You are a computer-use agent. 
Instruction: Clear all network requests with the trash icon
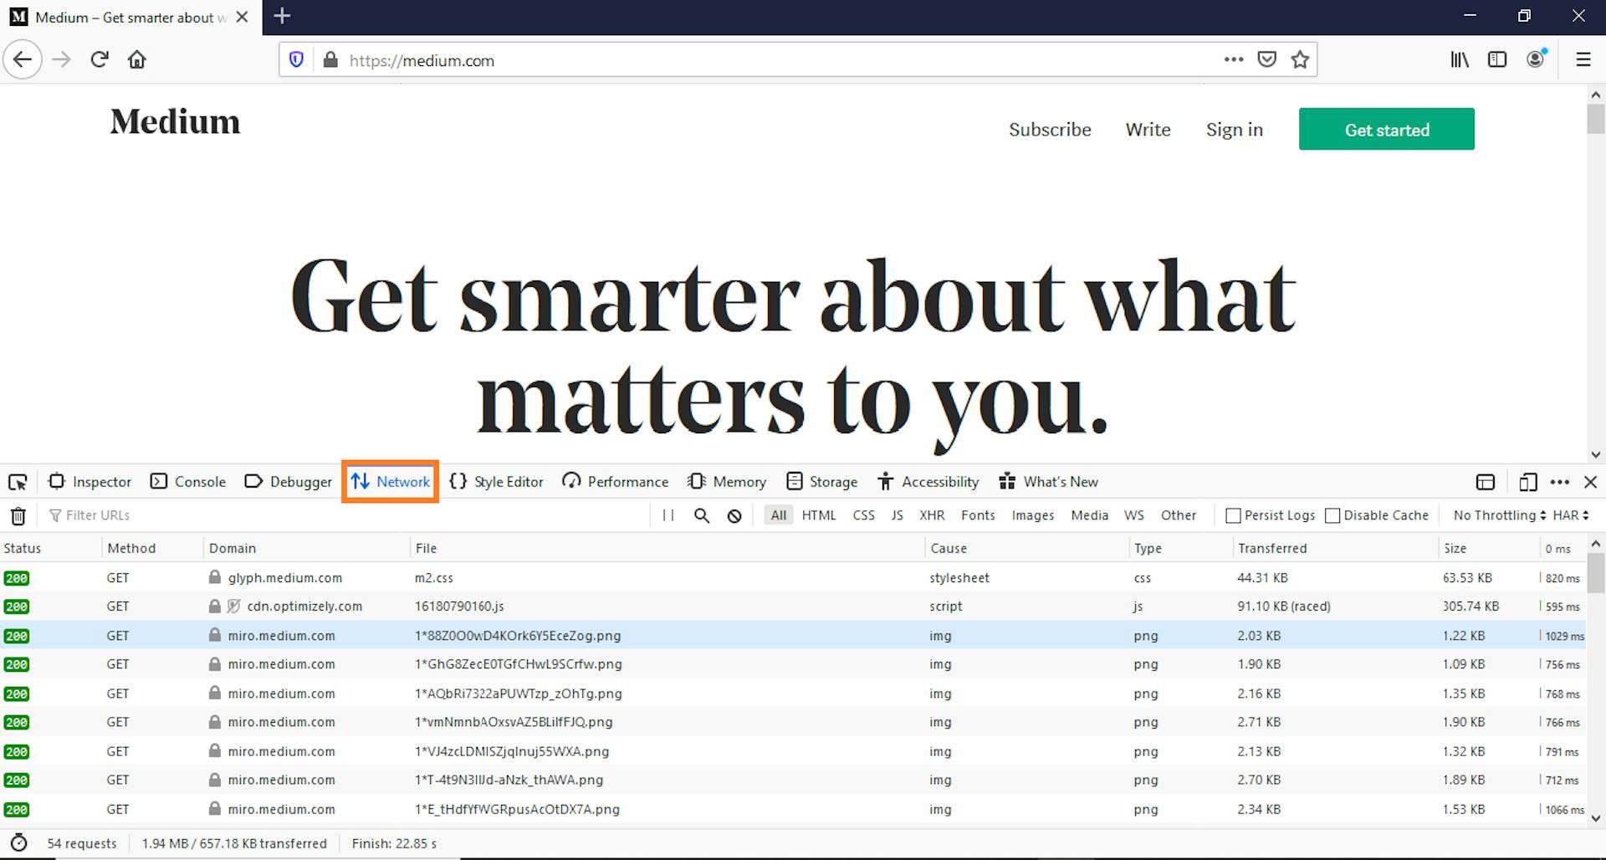(x=18, y=515)
